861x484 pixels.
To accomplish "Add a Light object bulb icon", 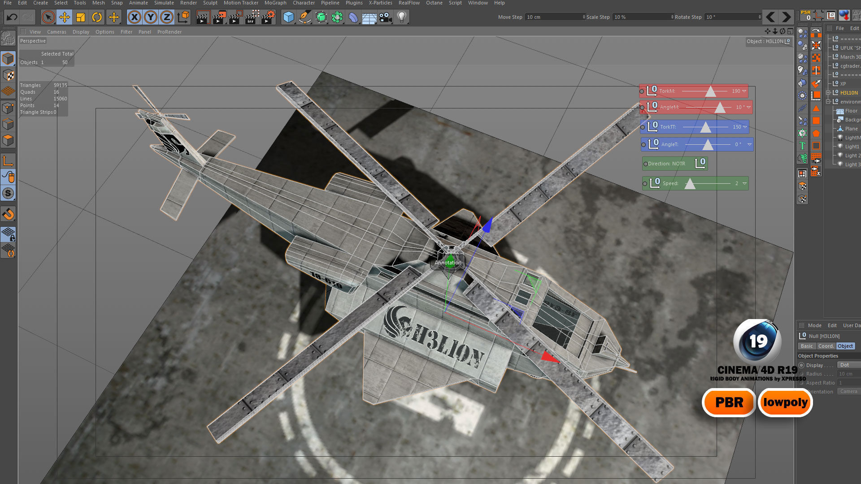I will point(402,17).
